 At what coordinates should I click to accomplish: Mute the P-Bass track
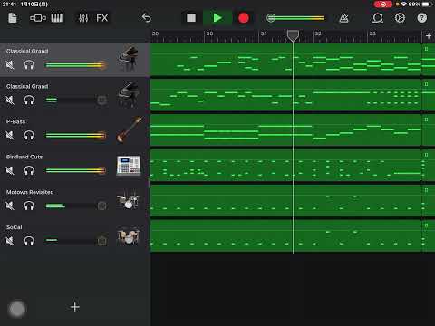point(10,135)
